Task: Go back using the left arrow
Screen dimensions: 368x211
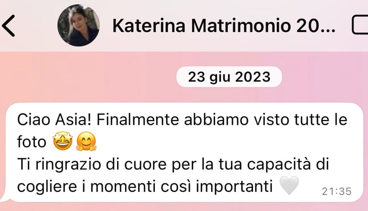Action: coord(9,26)
